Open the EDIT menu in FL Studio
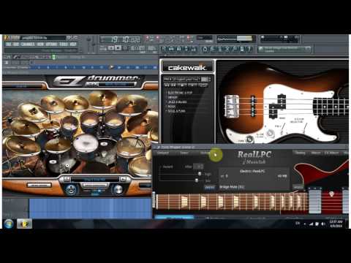351x263 pixels. (16, 45)
